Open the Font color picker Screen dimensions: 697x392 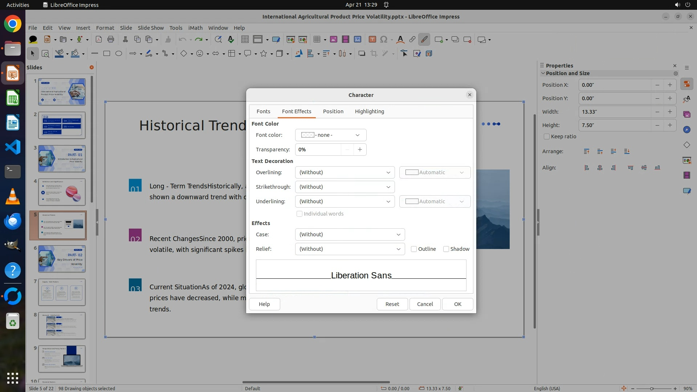(x=330, y=135)
